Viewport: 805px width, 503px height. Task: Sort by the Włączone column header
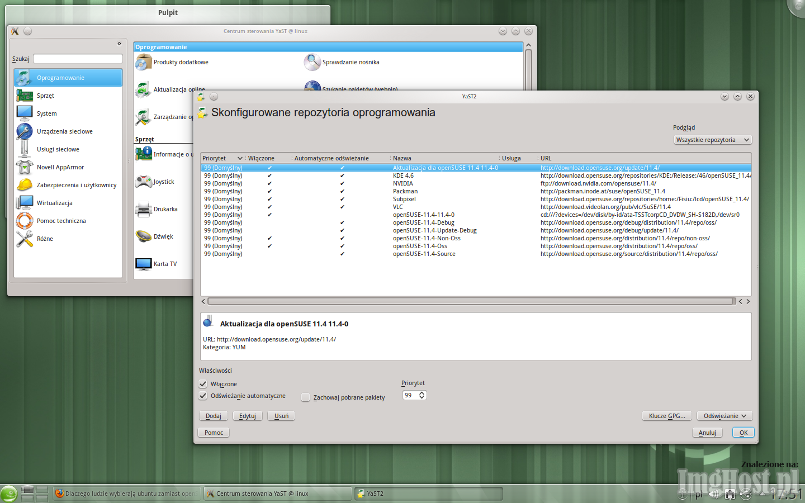[268, 158]
